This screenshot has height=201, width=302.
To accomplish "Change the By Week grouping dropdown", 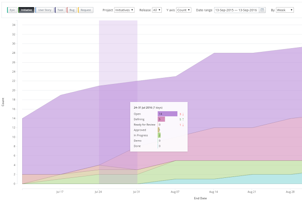I will pyautogui.click(x=285, y=10).
